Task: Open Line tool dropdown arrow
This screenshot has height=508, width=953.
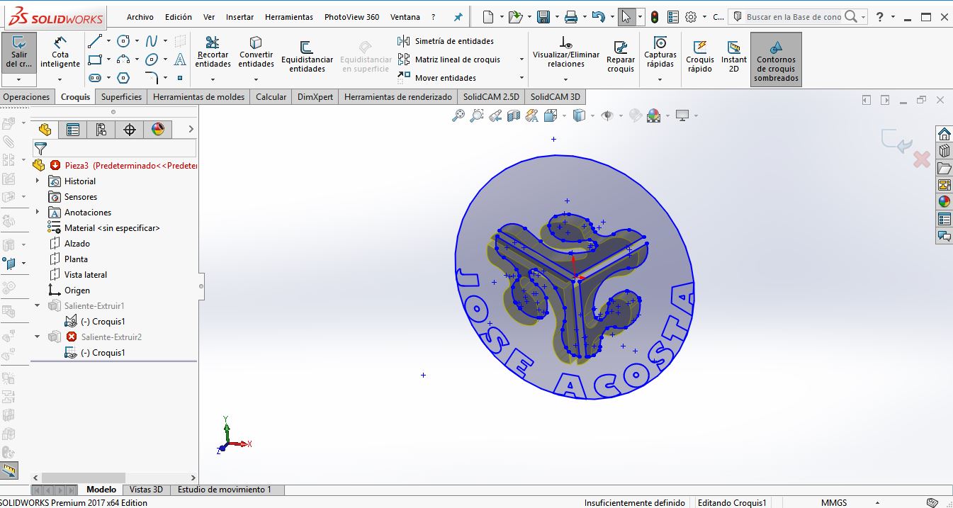Action: 108,42
